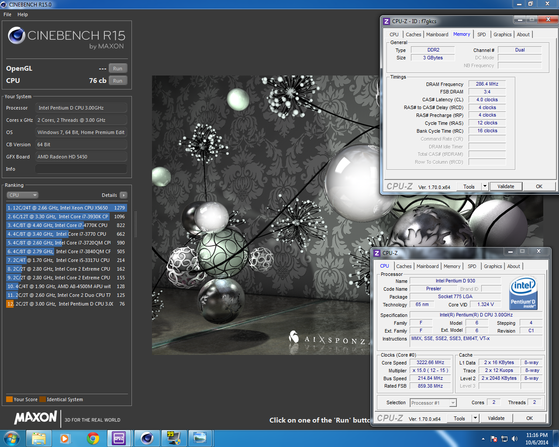Open the taskbar icon showing 99
The height and width of the screenshot is (447, 559).
173,438
